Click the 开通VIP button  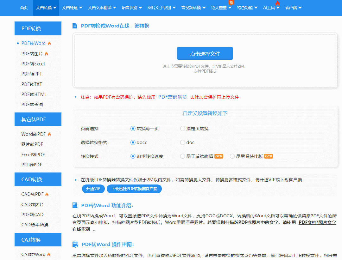point(93,189)
